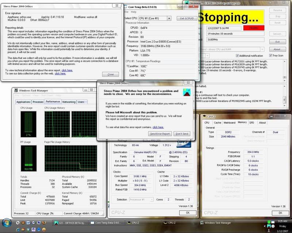Expand the Select CPU dropdown in Core Temp
The width and height of the screenshot is (292, 233).
tap(168, 18)
